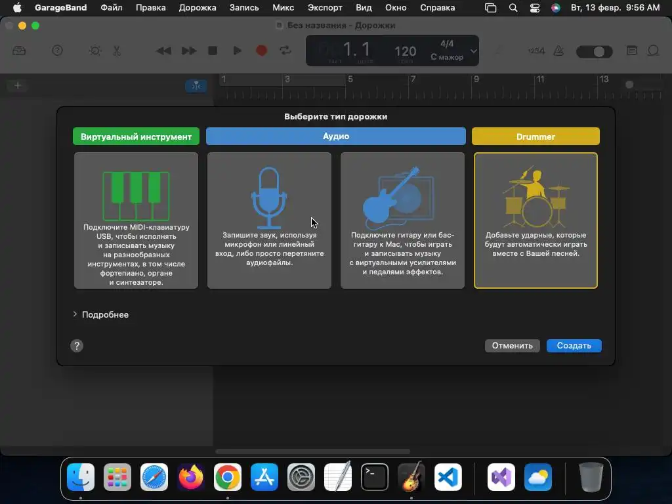Click the 4/4 time signature
Screen dimensions: 672x504
(x=447, y=44)
